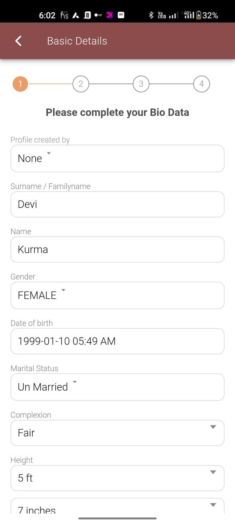235x524 pixels.
Task: Tap the 4G signal strength icon
Action: click(188, 15)
